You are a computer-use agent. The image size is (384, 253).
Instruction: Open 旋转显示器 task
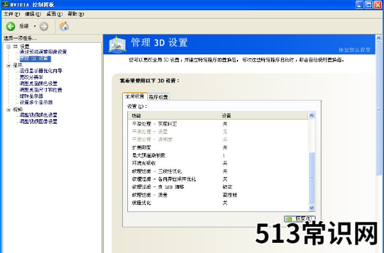[x=31, y=96]
